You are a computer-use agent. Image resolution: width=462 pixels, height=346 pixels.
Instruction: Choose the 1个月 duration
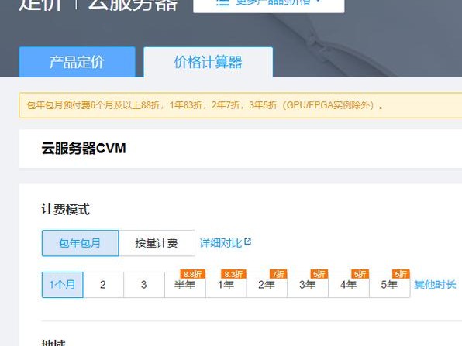63,285
